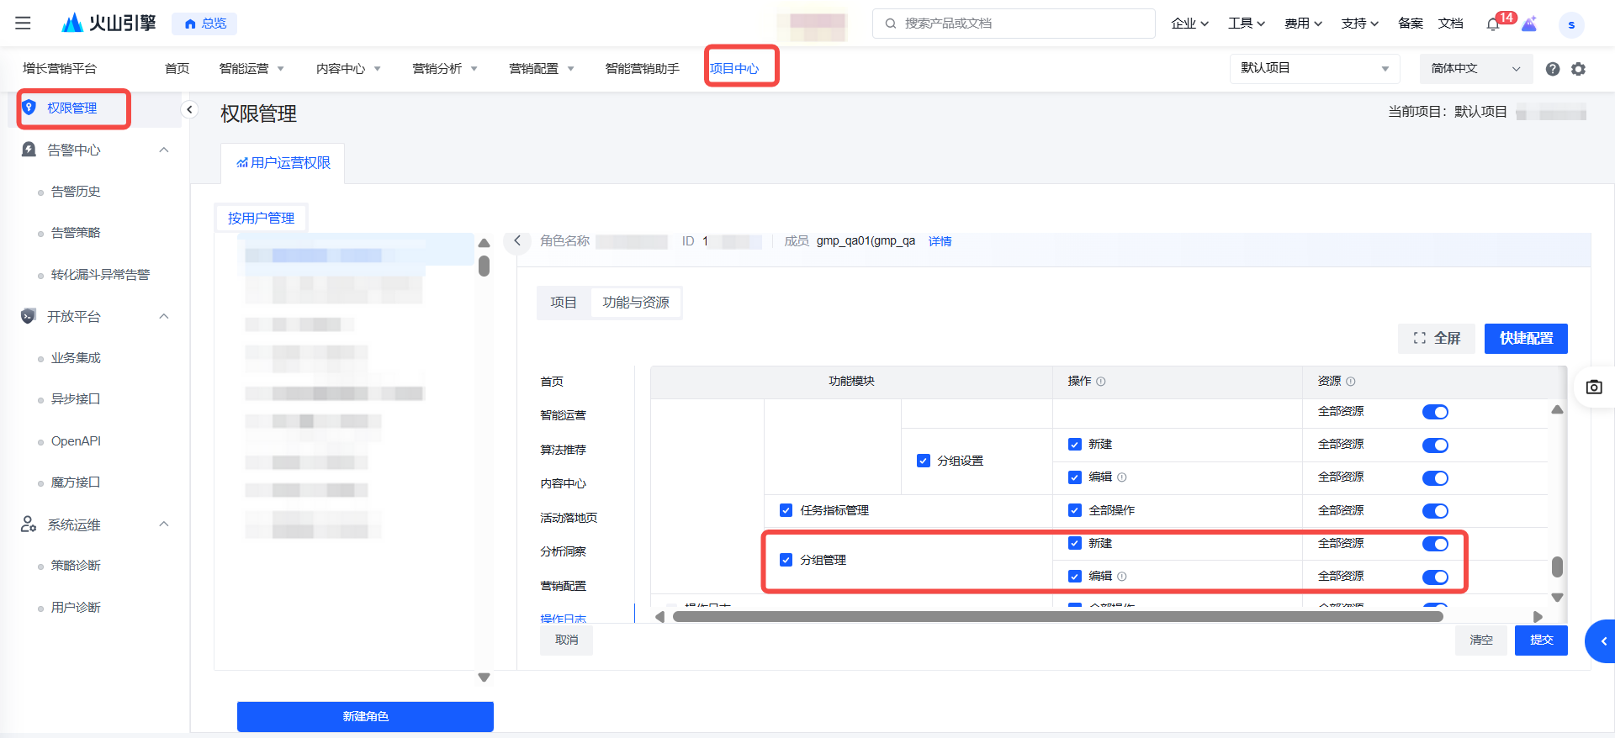Click the horizontal scrollbar under the permissions table
1615x738 pixels.
(x=1057, y=617)
